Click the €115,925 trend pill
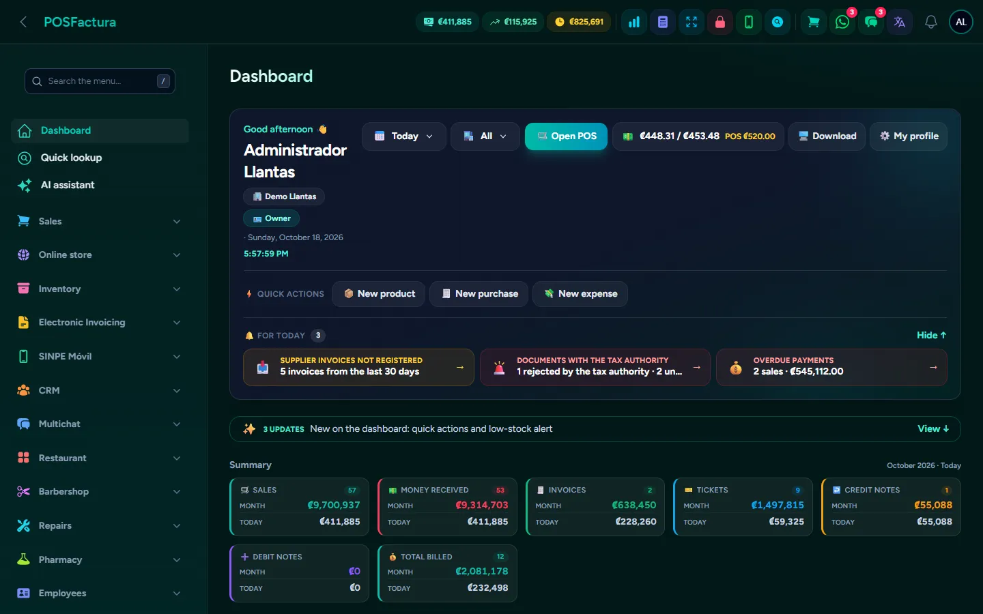 pos(513,22)
